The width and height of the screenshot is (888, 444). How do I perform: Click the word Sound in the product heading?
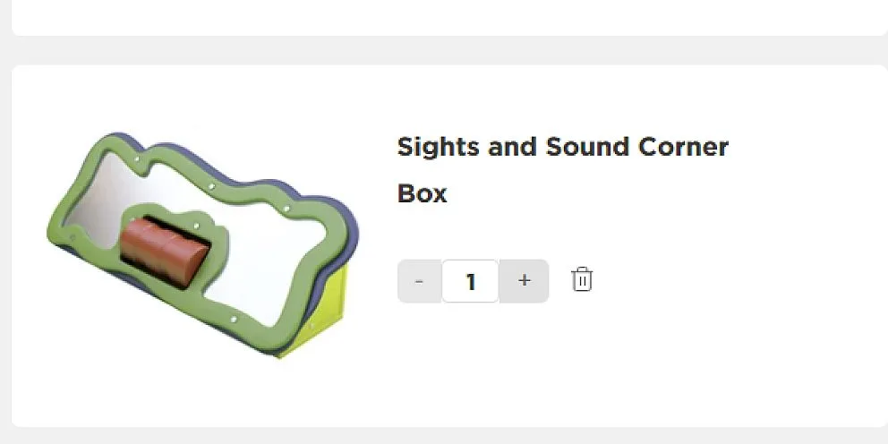(x=587, y=147)
